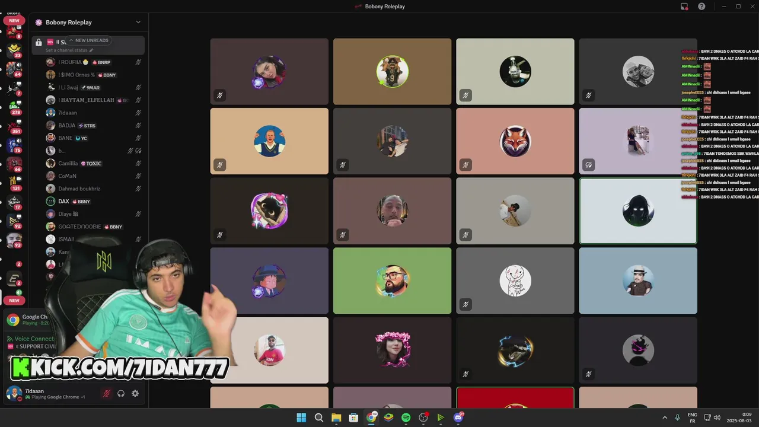Open User Settings gear
759x427 pixels.
pos(135,393)
